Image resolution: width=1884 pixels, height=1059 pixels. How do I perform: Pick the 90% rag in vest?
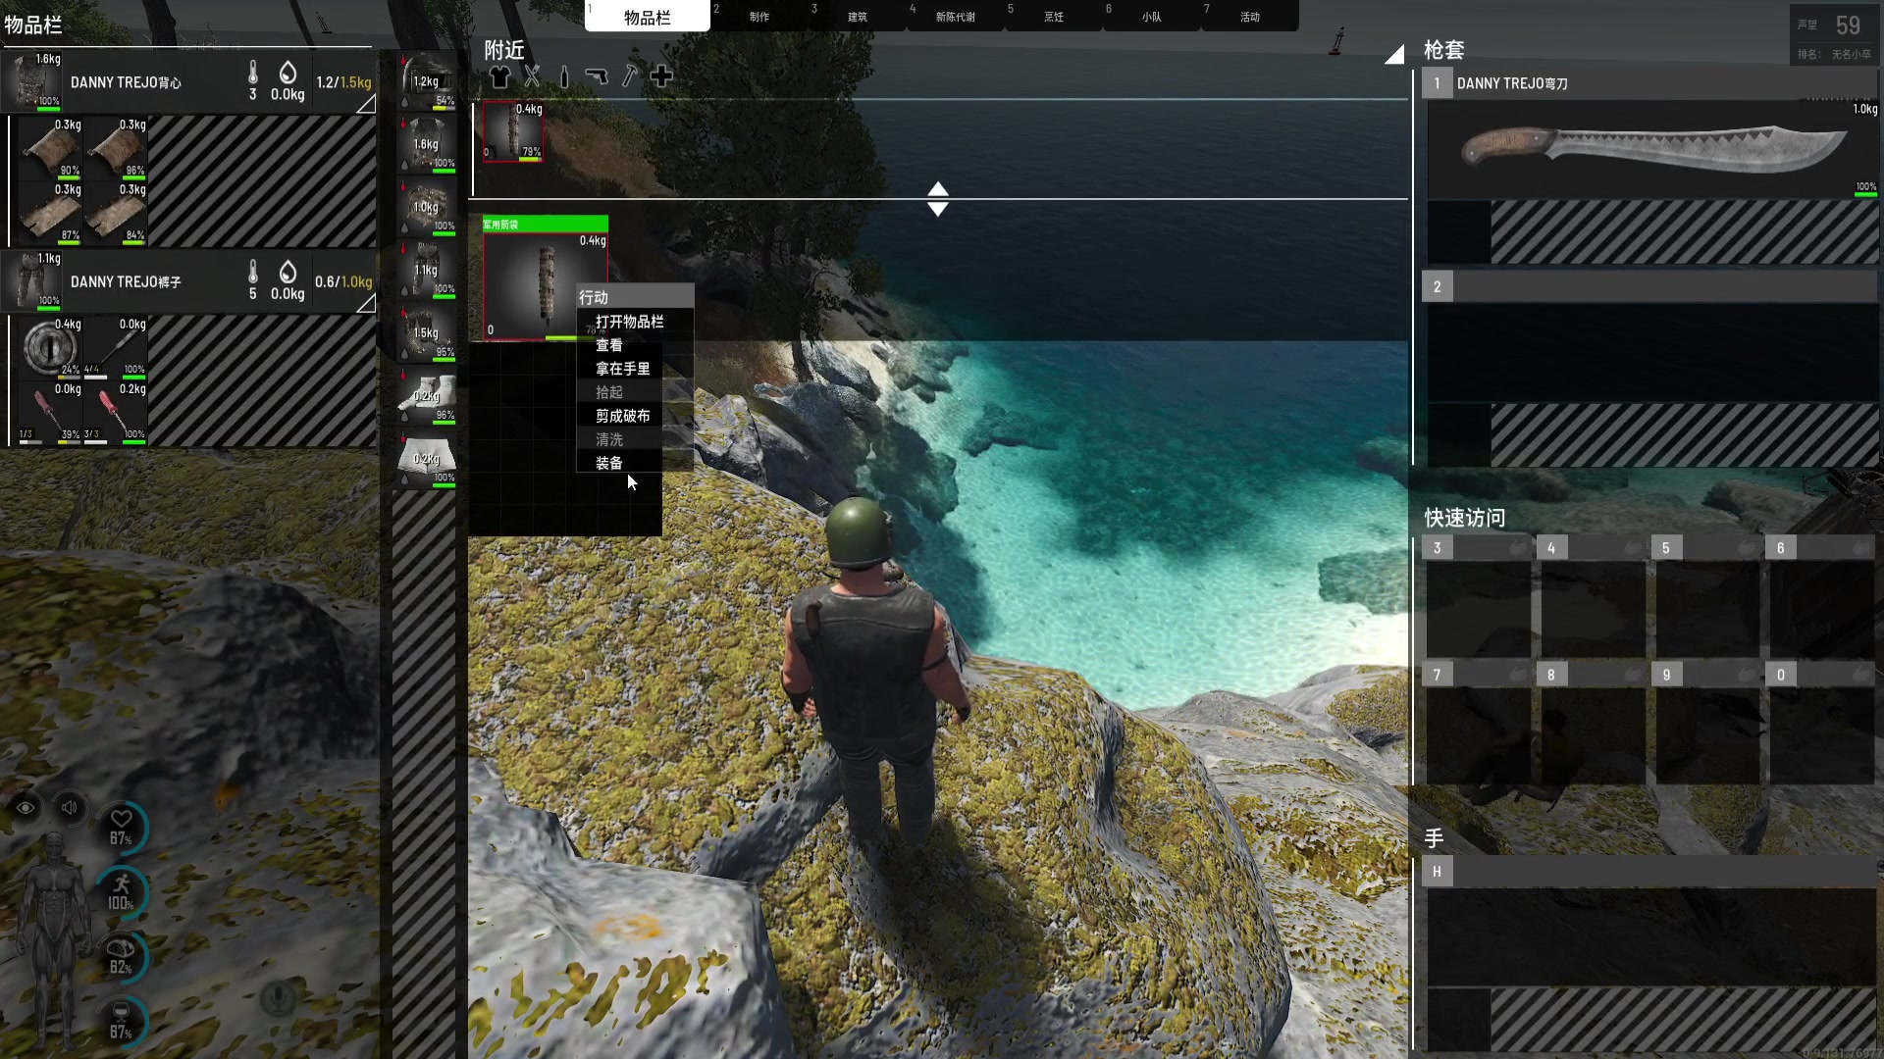tap(51, 148)
